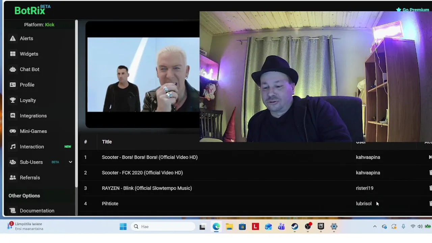Viewport: 432px width, 243px height.
Task: Open Wi-Fi network tray icon
Action: [413, 226]
